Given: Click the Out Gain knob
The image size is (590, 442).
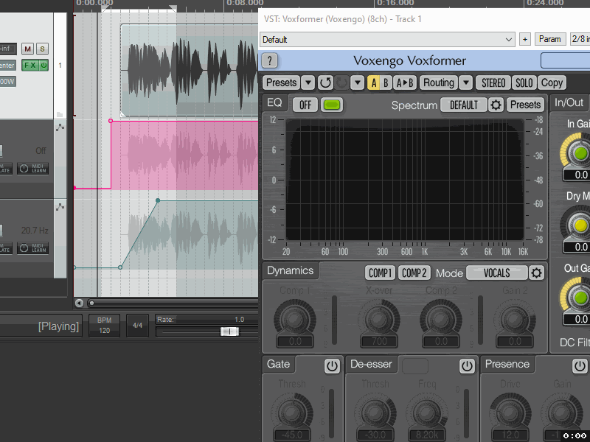Looking at the screenshot, I should pyautogui.click(x=580, y=298).
